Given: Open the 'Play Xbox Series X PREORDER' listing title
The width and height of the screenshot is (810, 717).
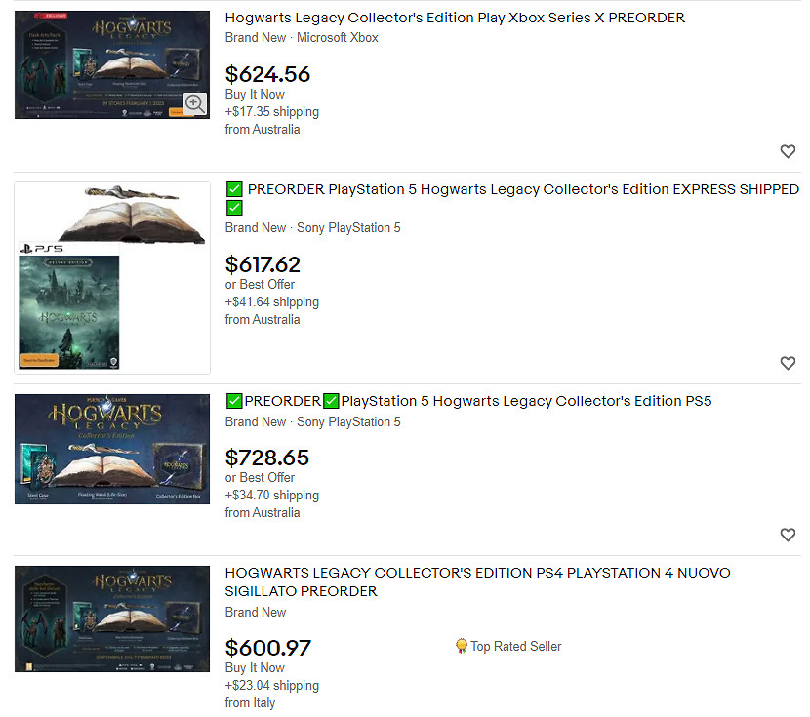Looking at the screenshot, I should click(x=455, y=18).
